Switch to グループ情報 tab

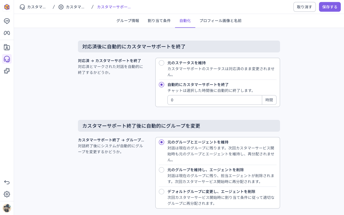tap(128, 21)
